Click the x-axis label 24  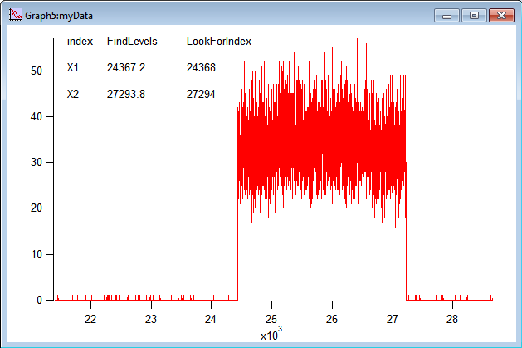(x=211, y=320)
